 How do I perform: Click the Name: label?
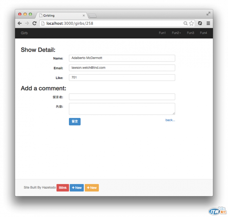[58, 58]
